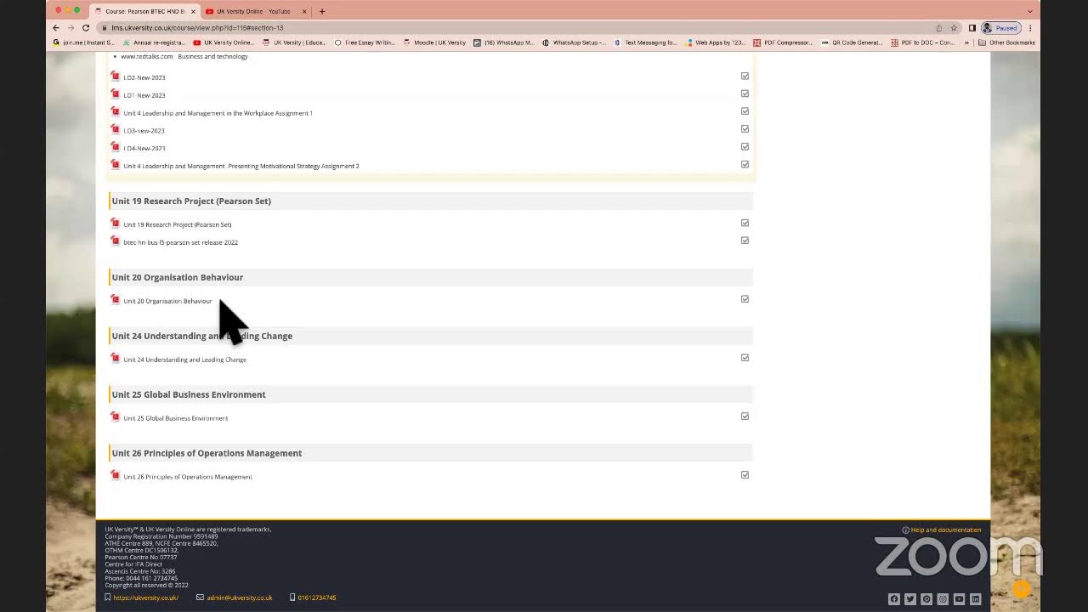This screenshot has width=1088, height=612.
Task: Open the YouTube icon in footer
Action: pyautogui.click(x=959, y=599)
